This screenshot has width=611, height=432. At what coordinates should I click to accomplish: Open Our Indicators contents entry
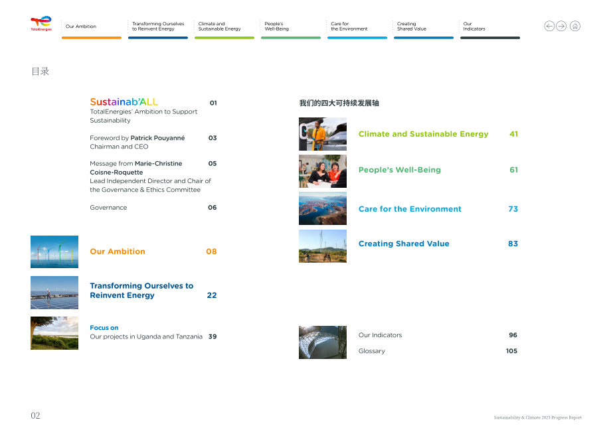coord(380,335)
